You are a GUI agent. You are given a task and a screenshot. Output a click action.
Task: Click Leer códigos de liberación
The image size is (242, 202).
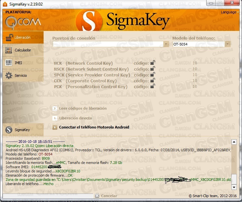[83, 108]
